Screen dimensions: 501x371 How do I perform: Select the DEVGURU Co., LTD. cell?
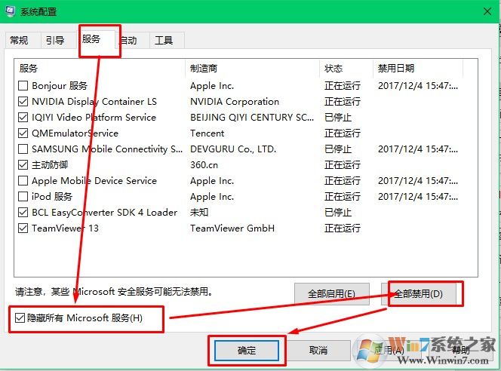click(x=233, y=149)
